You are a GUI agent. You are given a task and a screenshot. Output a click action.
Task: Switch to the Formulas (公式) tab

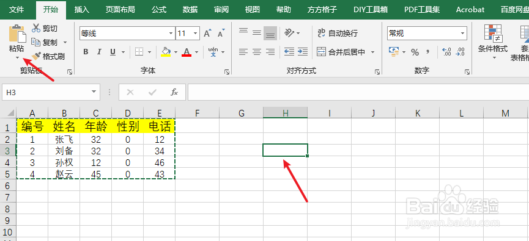click(x=159, y=10)
